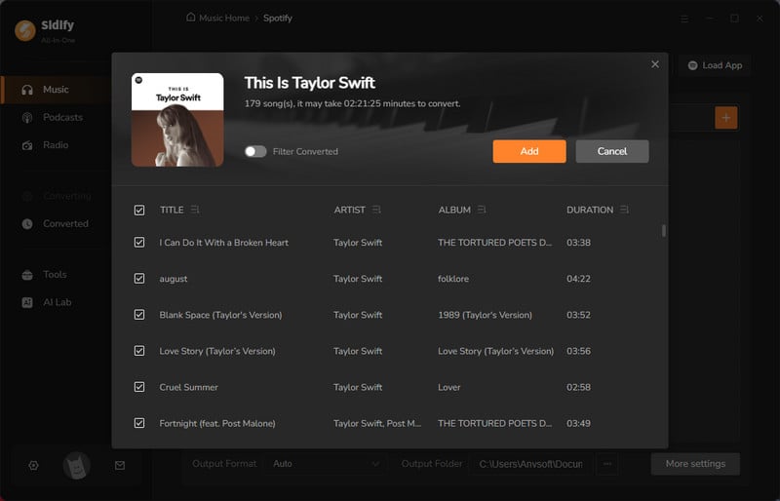Click the Radio icon in sidebar
This screenshot has height=501, width=780.
27,145
